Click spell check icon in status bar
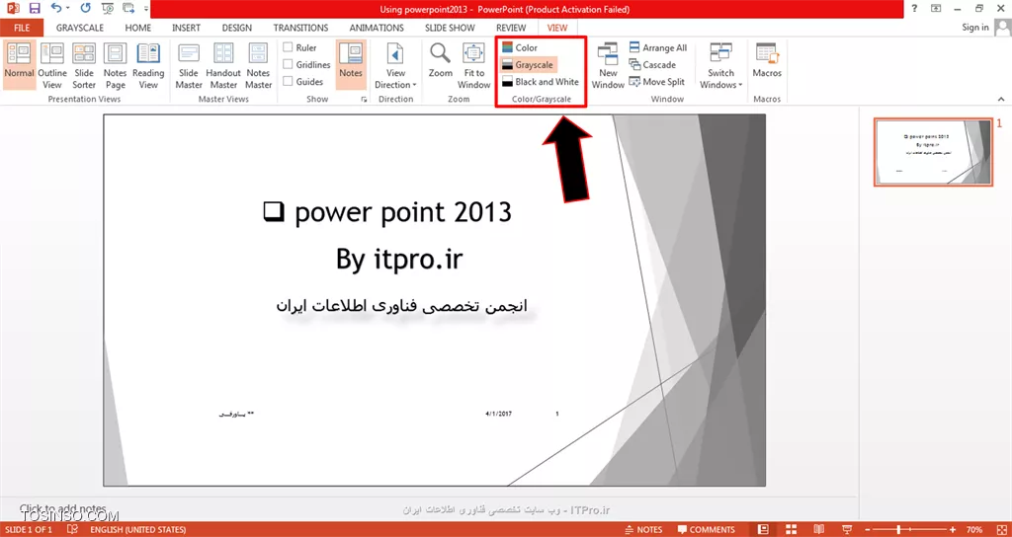 (73, 529)
